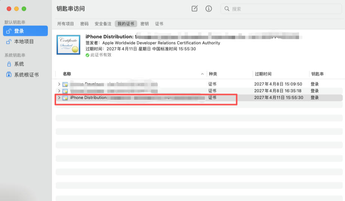Sort by the 名称 column header

(67, 74)
